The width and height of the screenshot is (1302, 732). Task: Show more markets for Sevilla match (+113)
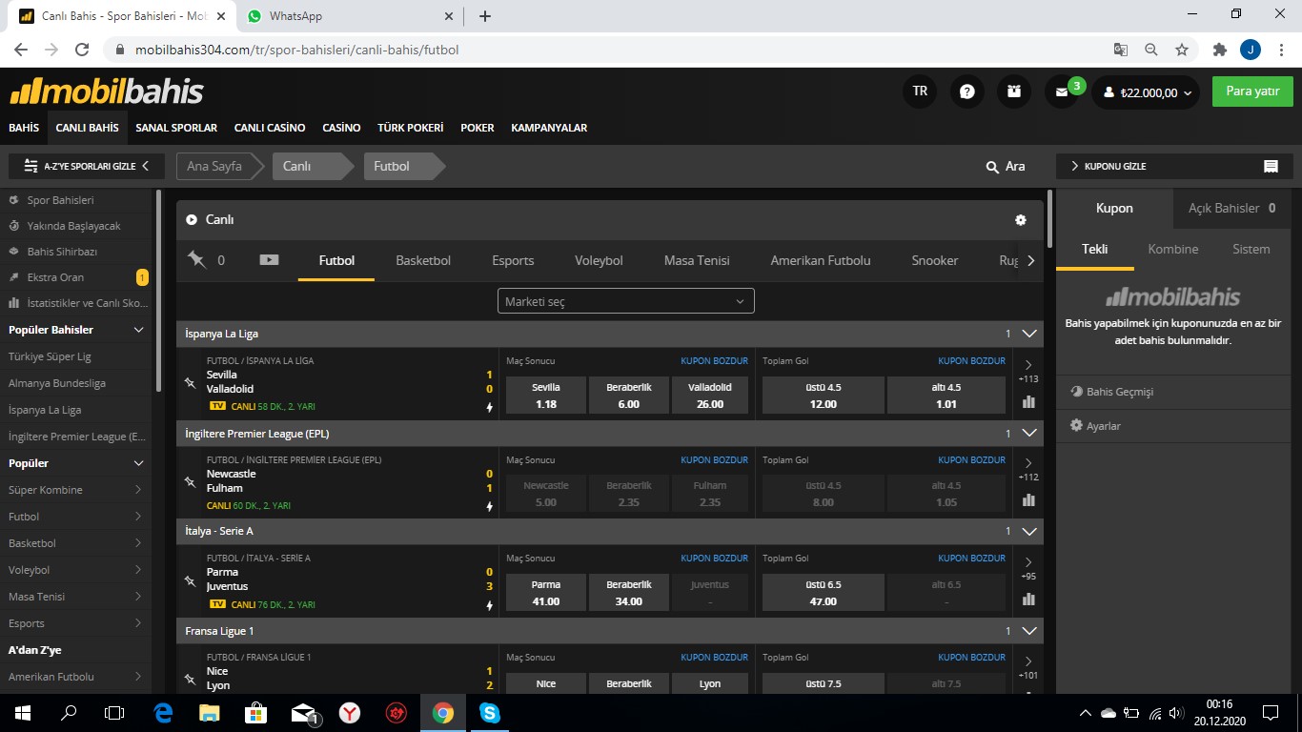[1028, 372]
